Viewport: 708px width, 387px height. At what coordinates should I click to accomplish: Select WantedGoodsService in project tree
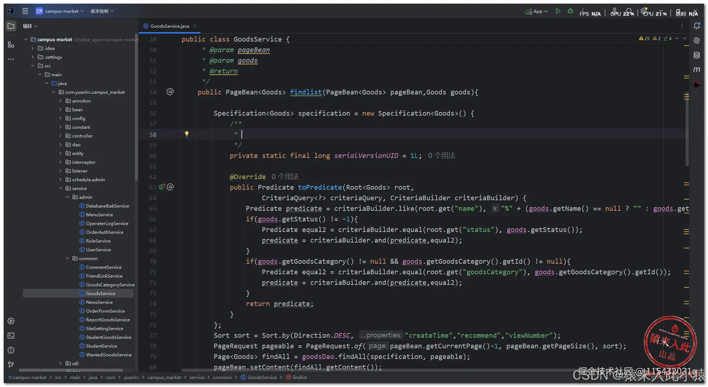(109, 355)
